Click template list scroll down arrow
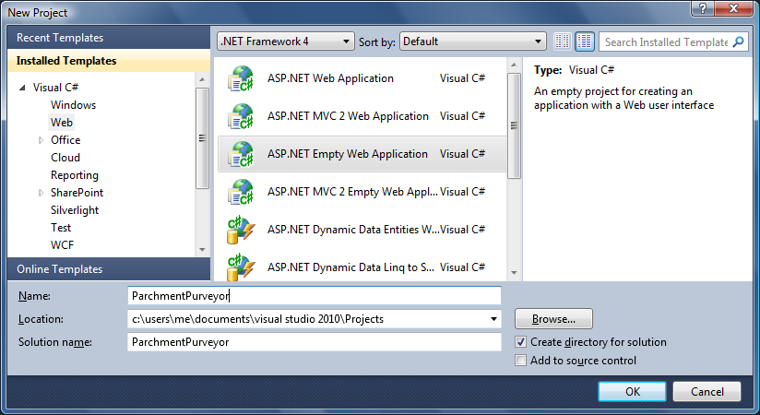The height and width of the screenshot is (415, 760). 514,273
